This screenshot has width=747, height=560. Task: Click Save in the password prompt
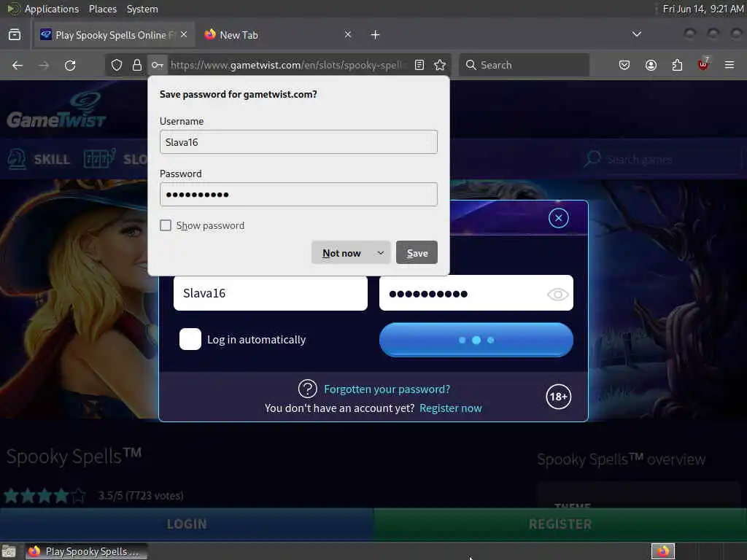click(417, 253)
